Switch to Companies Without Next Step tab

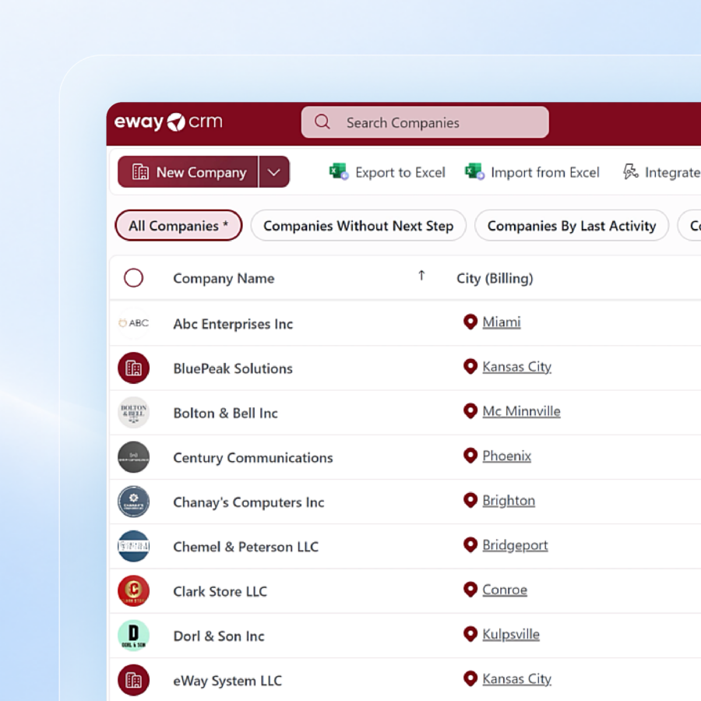358,225
